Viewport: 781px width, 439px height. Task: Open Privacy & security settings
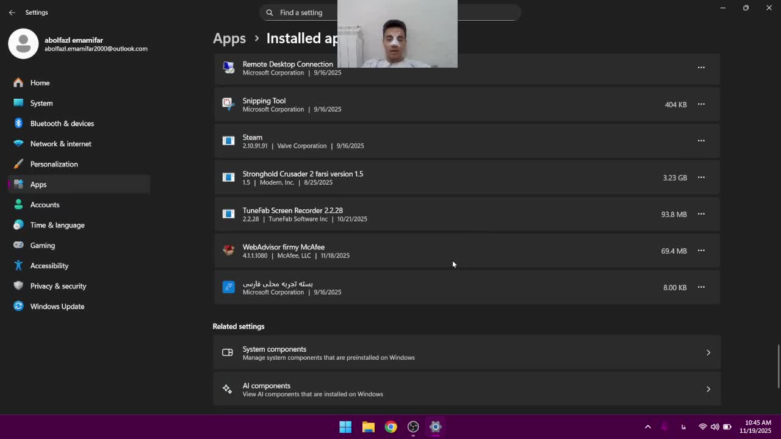coord(79,286)
